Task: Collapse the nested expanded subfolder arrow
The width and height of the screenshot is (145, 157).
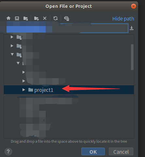Action: 18,63
